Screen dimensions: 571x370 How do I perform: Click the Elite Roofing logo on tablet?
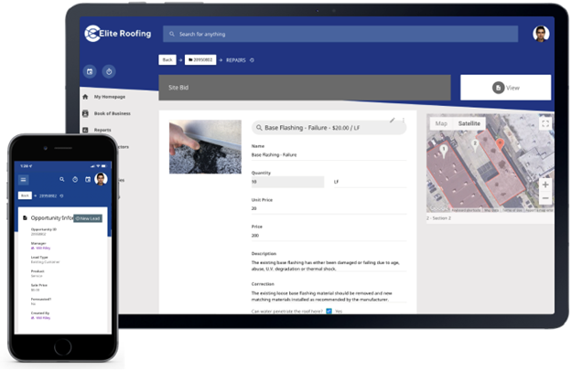click(x=118, y=34)
